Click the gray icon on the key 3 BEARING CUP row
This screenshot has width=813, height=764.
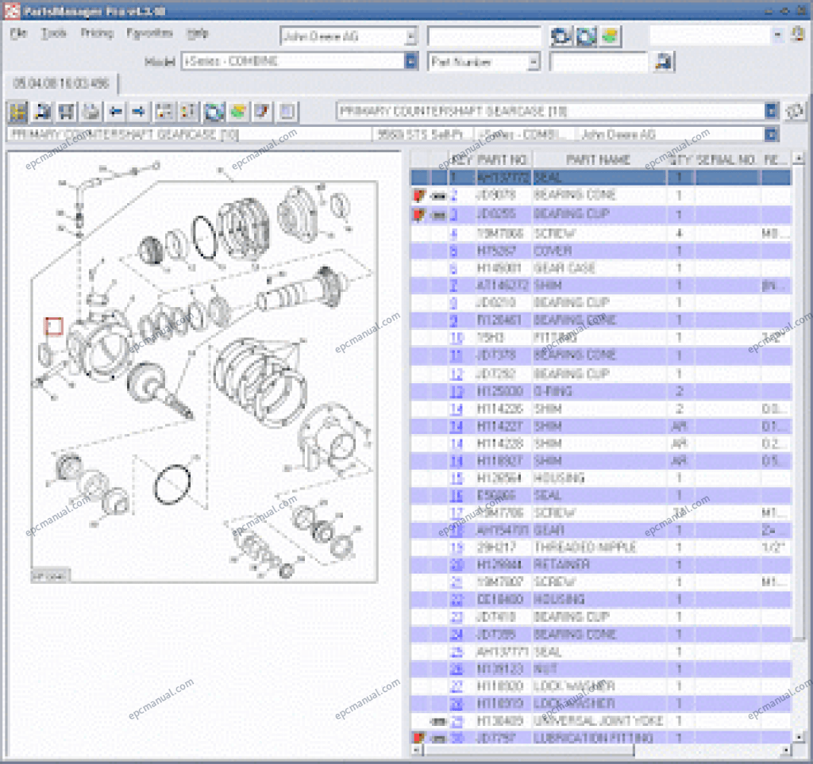438,214
